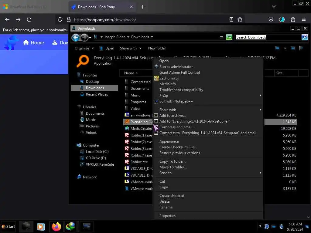
Task: Click the blue-circle extension icon in Firefox toolbar
Action: [282, 19]
